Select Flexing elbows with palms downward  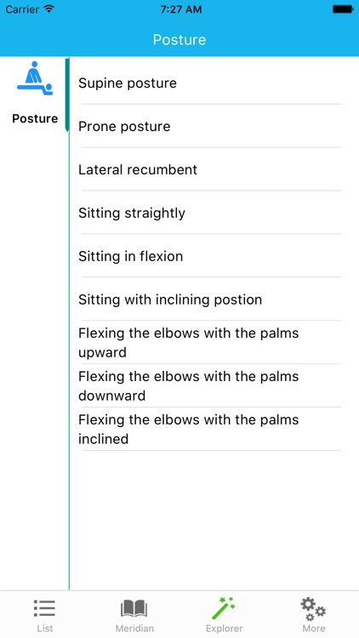211,385
